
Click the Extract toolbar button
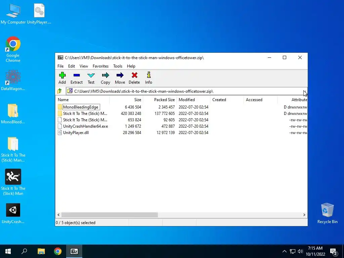pos(77,78)
